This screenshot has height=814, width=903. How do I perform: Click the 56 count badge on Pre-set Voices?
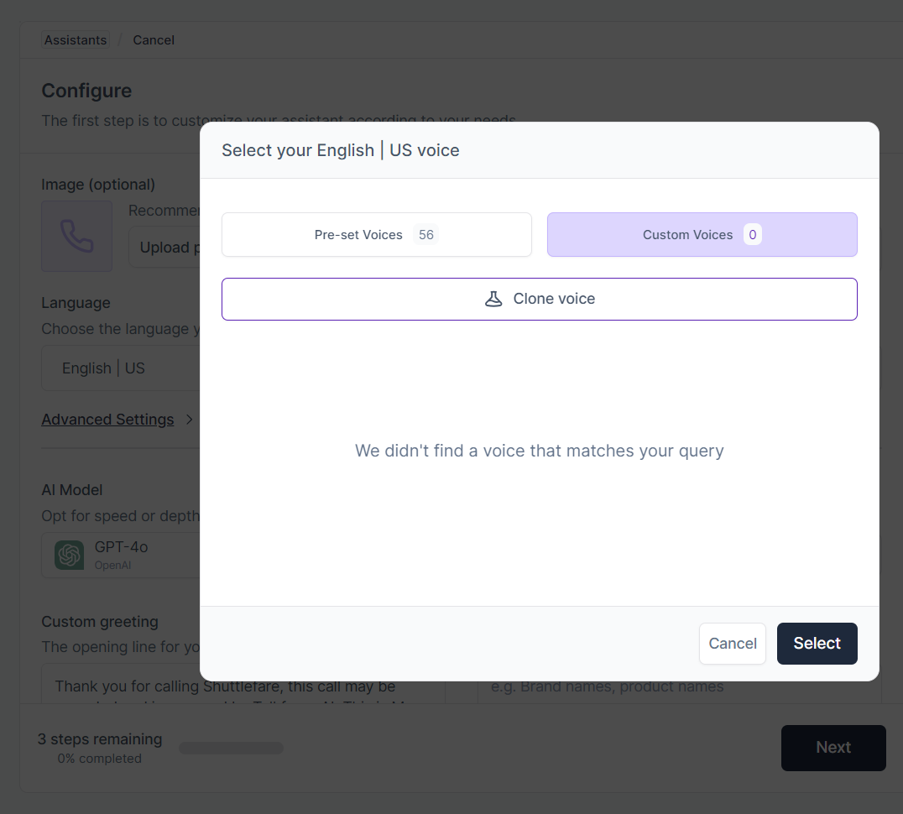click(426, 235)
